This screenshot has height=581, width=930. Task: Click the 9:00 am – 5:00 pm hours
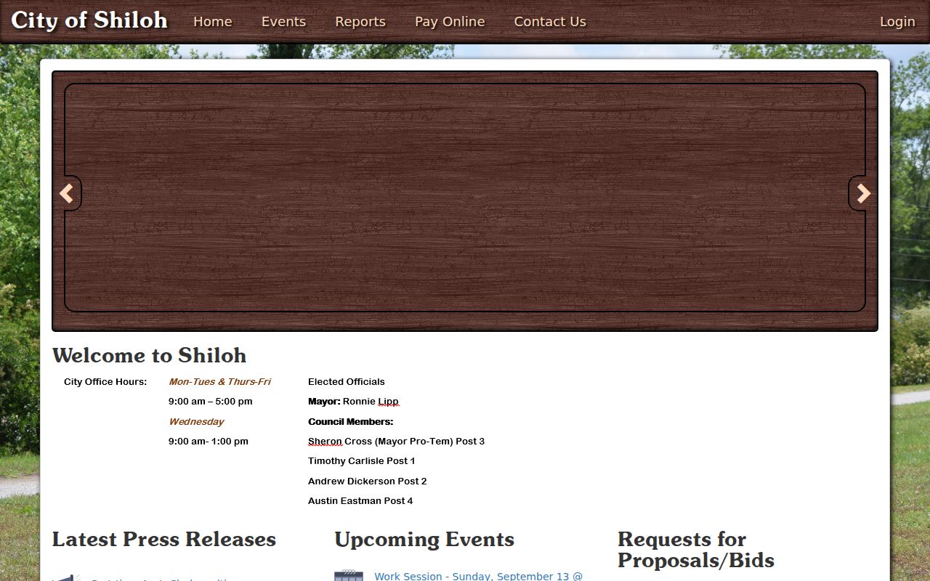pos(211,401)
